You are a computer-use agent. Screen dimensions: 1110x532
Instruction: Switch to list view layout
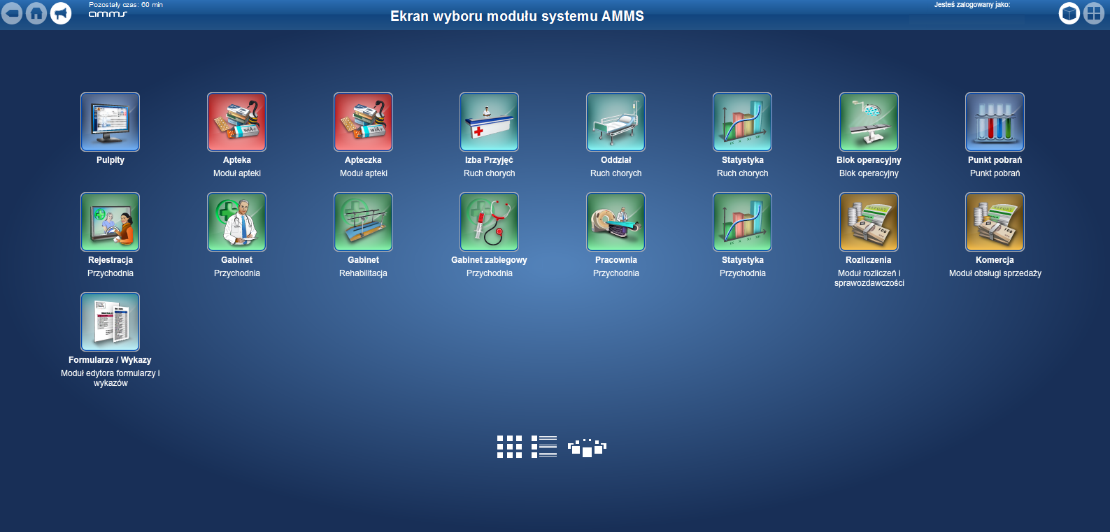(543, 447)
